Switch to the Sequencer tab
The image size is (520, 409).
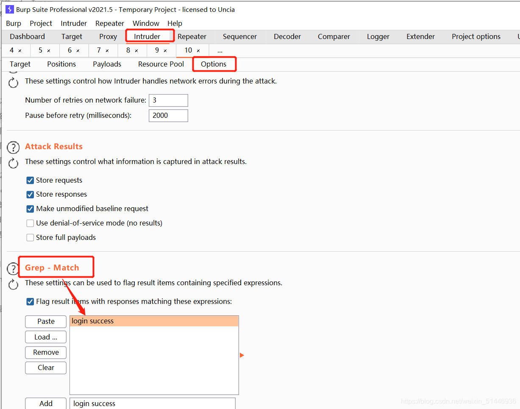tap(240, 36)
